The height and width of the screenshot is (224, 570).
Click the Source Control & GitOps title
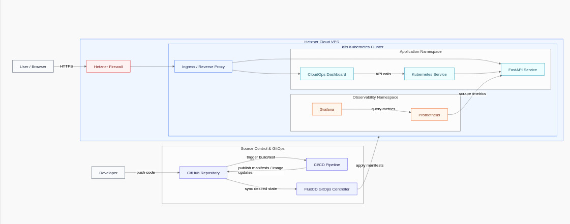point(262,148)
